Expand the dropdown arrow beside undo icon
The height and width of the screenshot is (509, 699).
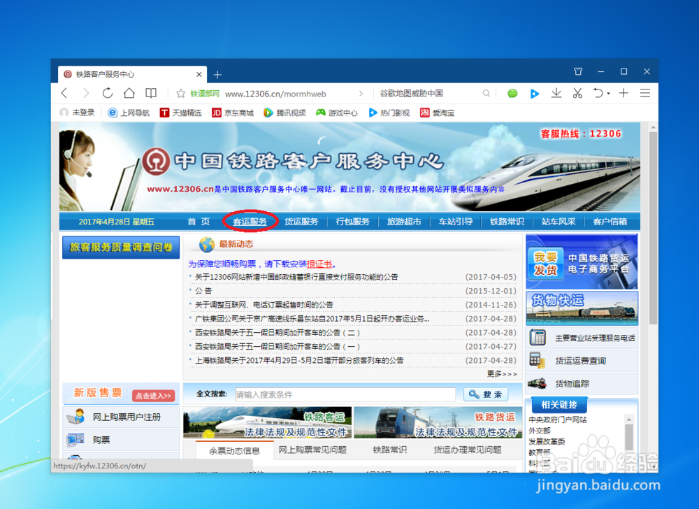click(x=609, y=94)
